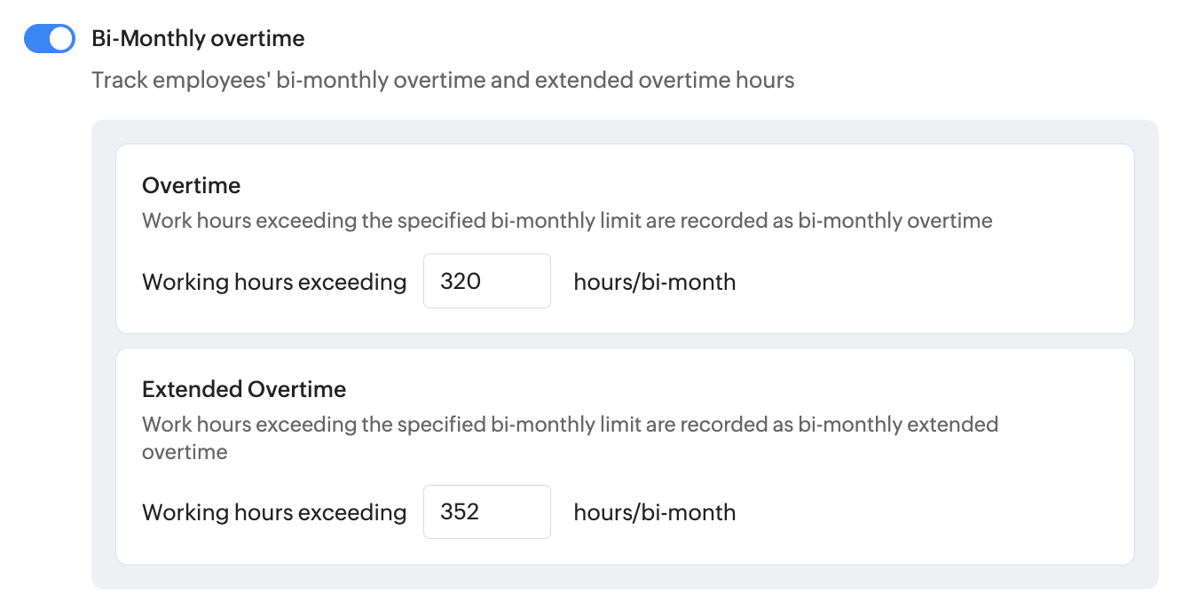Click the description text under Extended Overtime
This screenshot has width=1182, height=608.
point(570,425)
